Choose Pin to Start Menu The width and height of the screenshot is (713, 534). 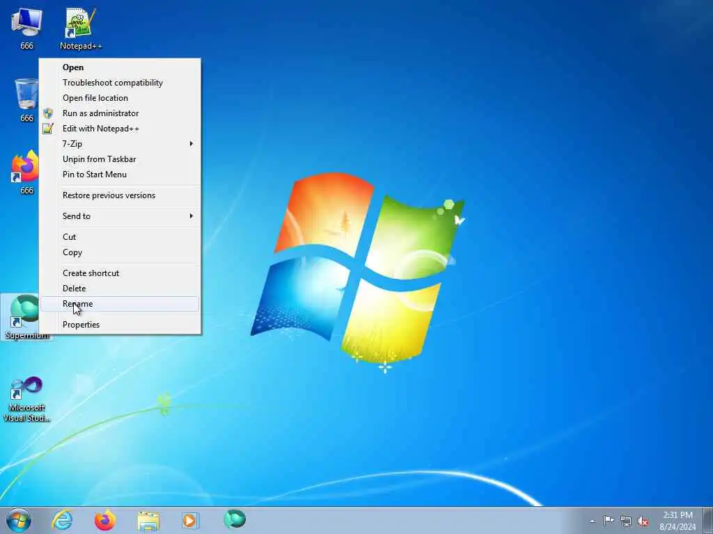pos(120,175)
